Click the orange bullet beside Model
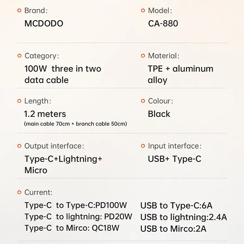 coord(143,11)
